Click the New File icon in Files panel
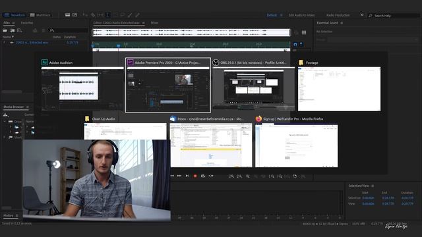The width and height of the screenshot is (422, 237). 19,30
